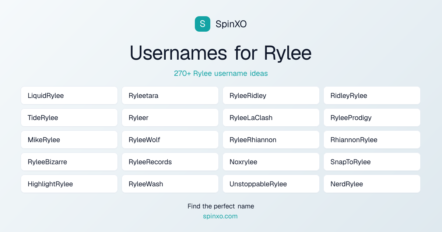Pick the RyleeLaClash username card

pos(271,117)
